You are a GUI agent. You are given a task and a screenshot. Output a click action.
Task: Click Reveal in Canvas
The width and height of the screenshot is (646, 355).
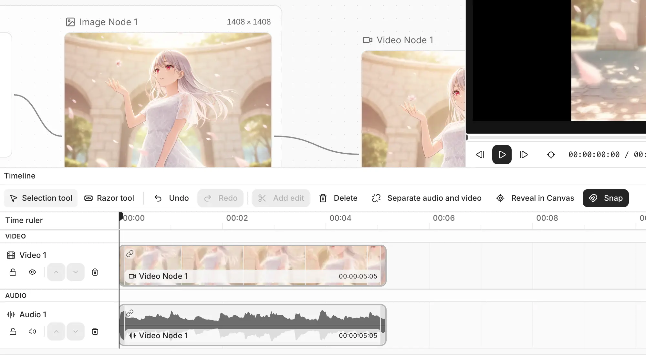coord(535,198)
